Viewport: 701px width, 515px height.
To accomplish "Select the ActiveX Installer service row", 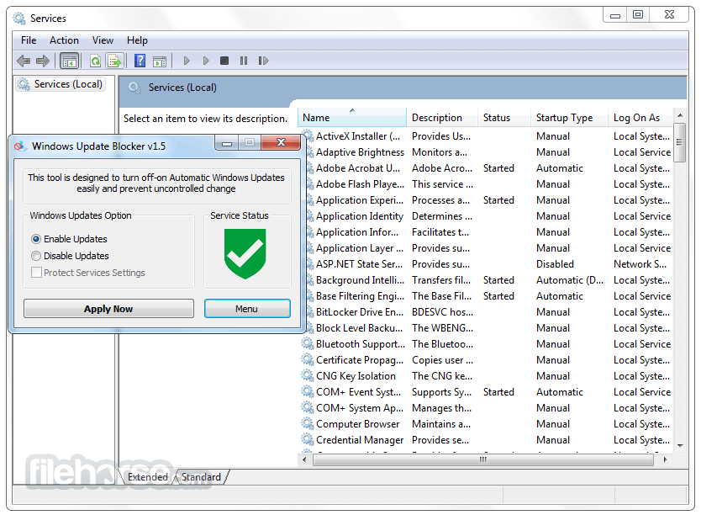I will pyautogui.click(x=487, y=136).
